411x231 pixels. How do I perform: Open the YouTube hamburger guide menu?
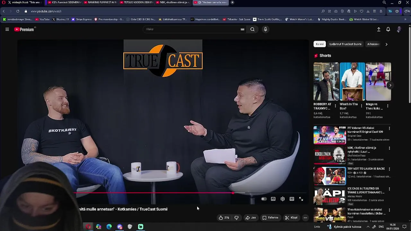tap(7, 29)
